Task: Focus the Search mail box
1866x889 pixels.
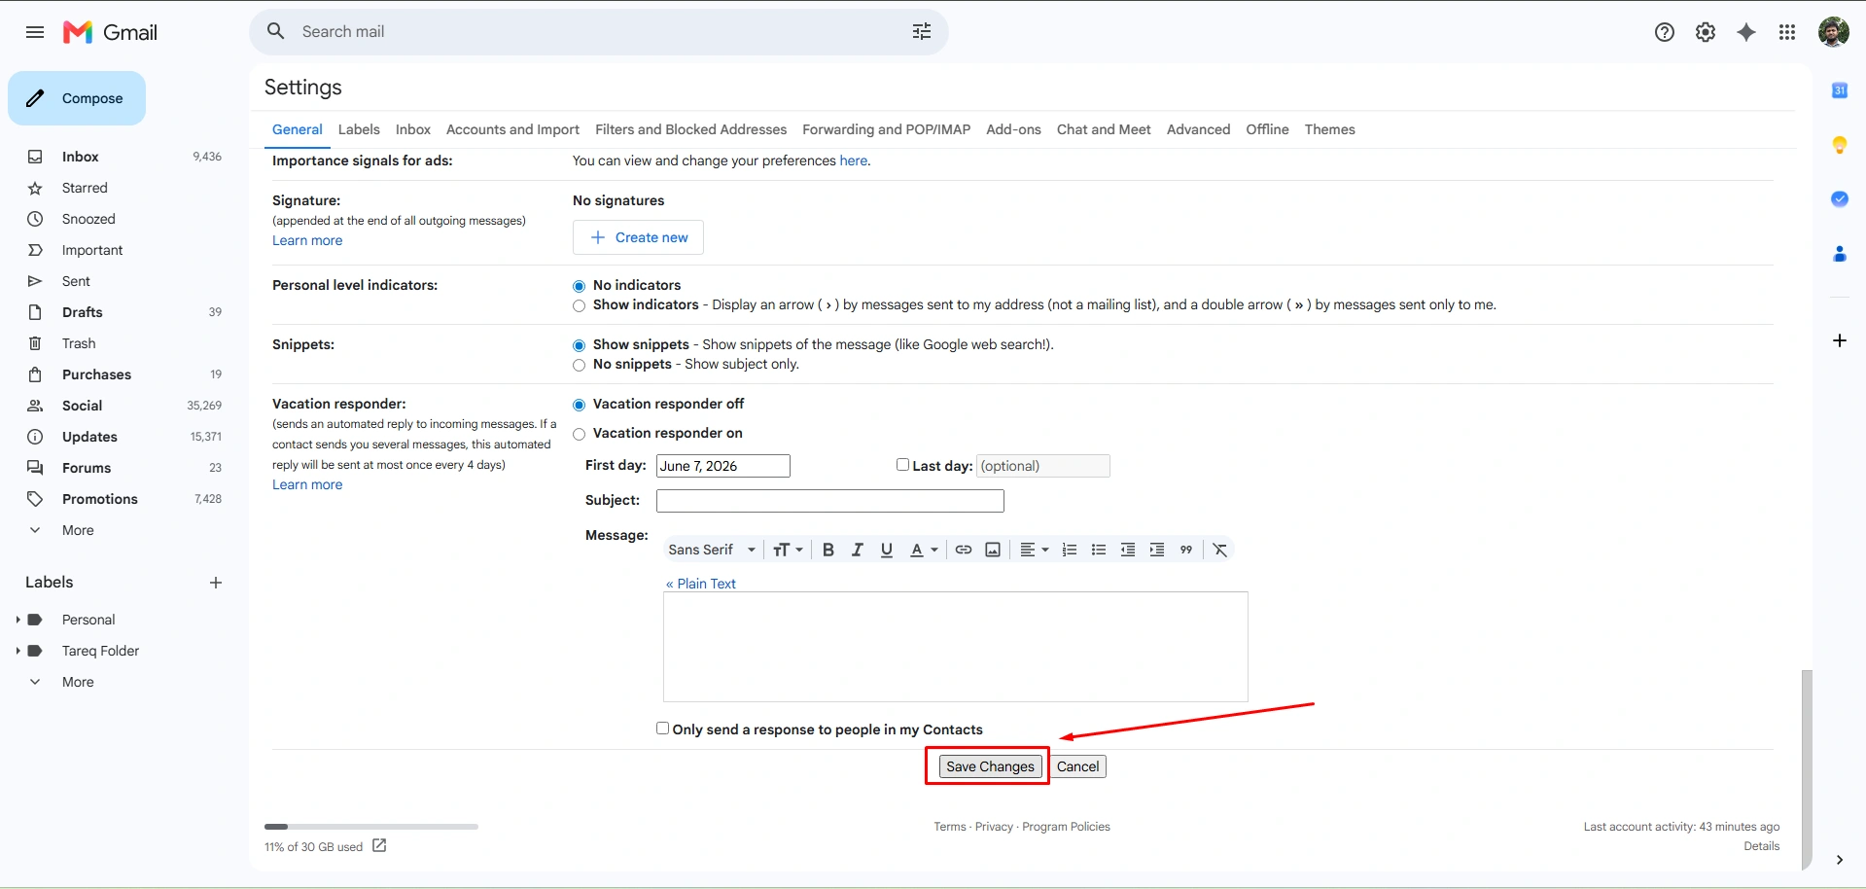Action: point(598,31)
